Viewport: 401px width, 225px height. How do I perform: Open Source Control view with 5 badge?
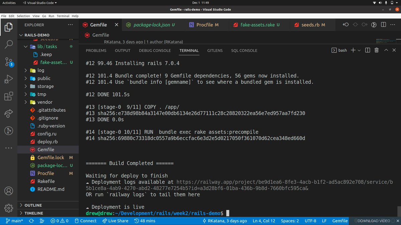coord(9,62)
